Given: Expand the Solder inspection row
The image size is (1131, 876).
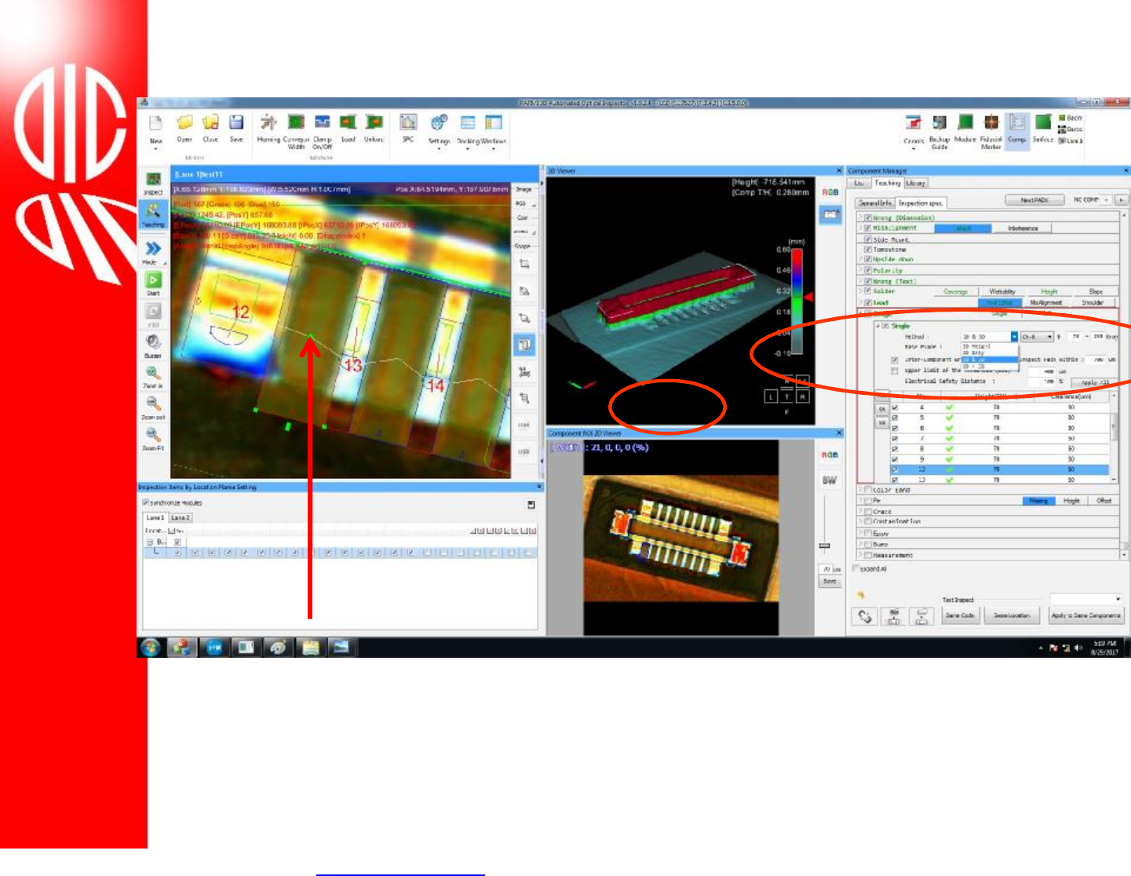Looking at the screenshot, I should 860,291.
